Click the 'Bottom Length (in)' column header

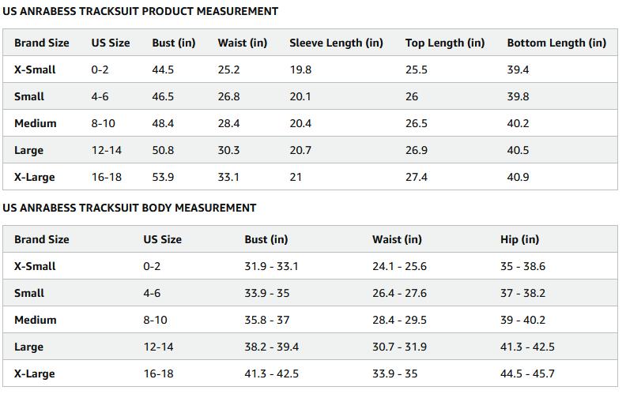click(x=556, y=43)
